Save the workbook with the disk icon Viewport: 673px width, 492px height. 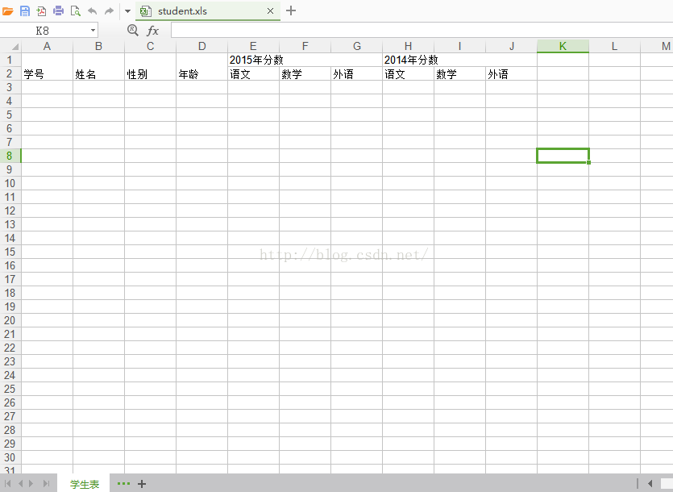tap(25, 11)
